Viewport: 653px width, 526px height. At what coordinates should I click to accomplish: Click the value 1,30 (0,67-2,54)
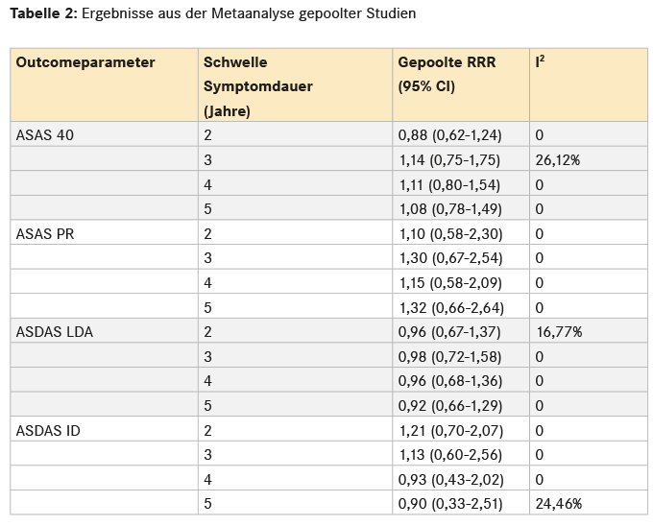(449, 258)
